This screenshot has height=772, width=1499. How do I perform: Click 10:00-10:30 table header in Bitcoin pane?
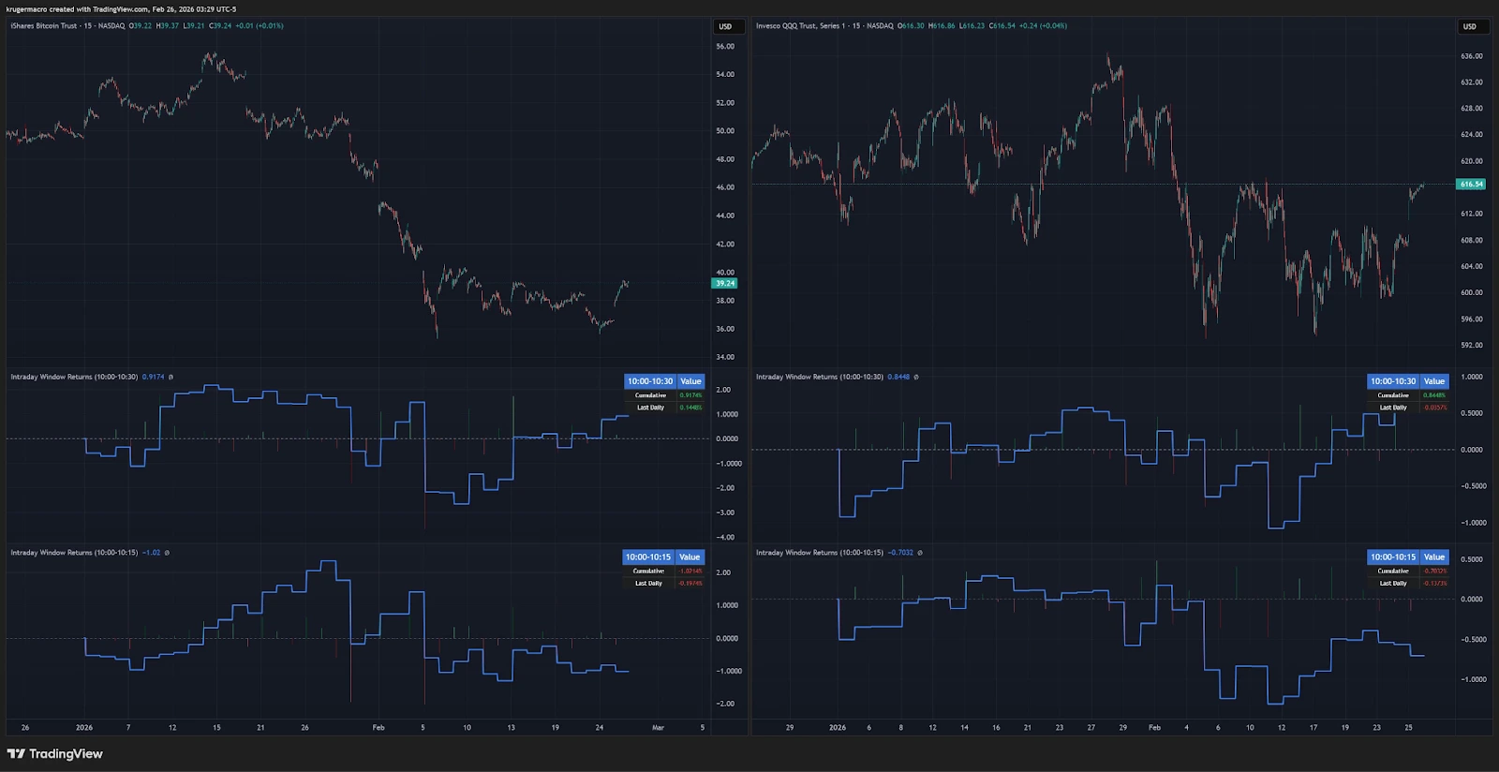650,381
